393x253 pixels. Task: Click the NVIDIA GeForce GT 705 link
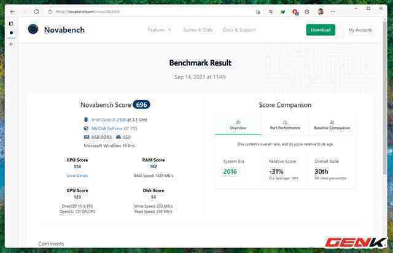(x=114, y=128)
